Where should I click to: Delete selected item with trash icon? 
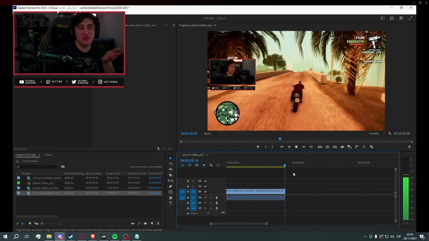[x=158, y=224]
